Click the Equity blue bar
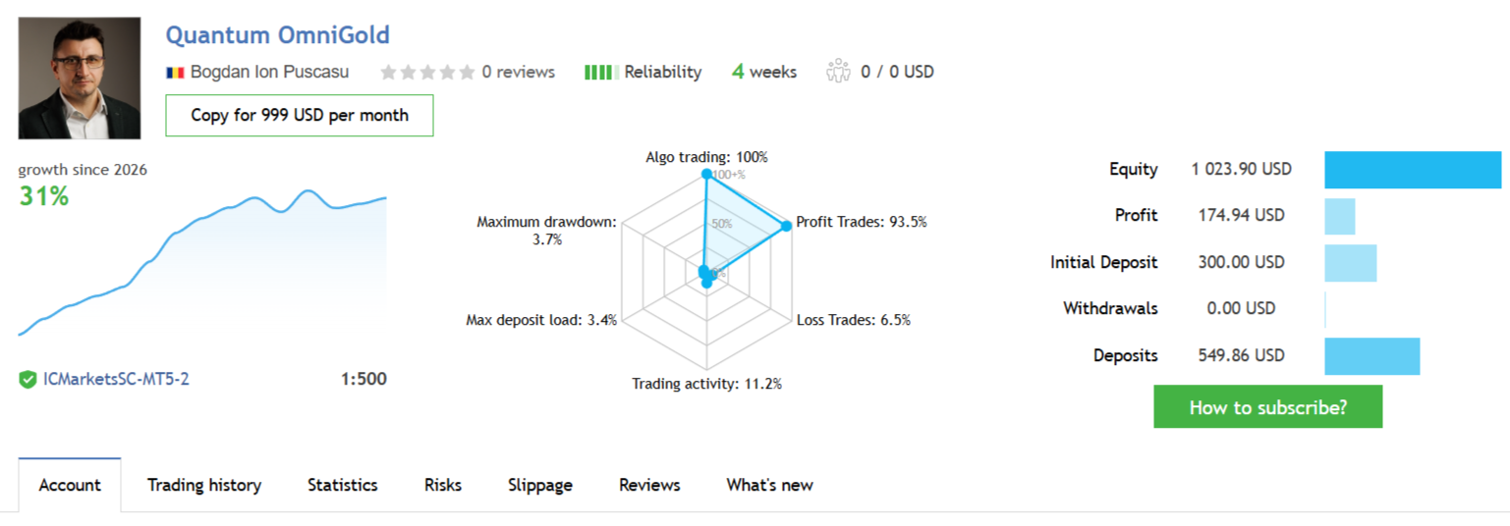The image size is (1510, 526). (x=1413, y=170)
